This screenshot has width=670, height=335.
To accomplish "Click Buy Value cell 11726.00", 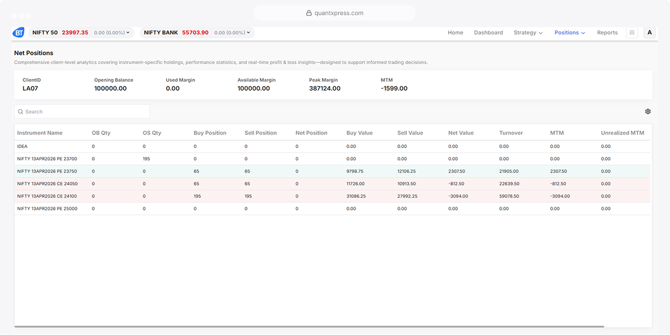I will pyautogui.click(x=356, y=184).
